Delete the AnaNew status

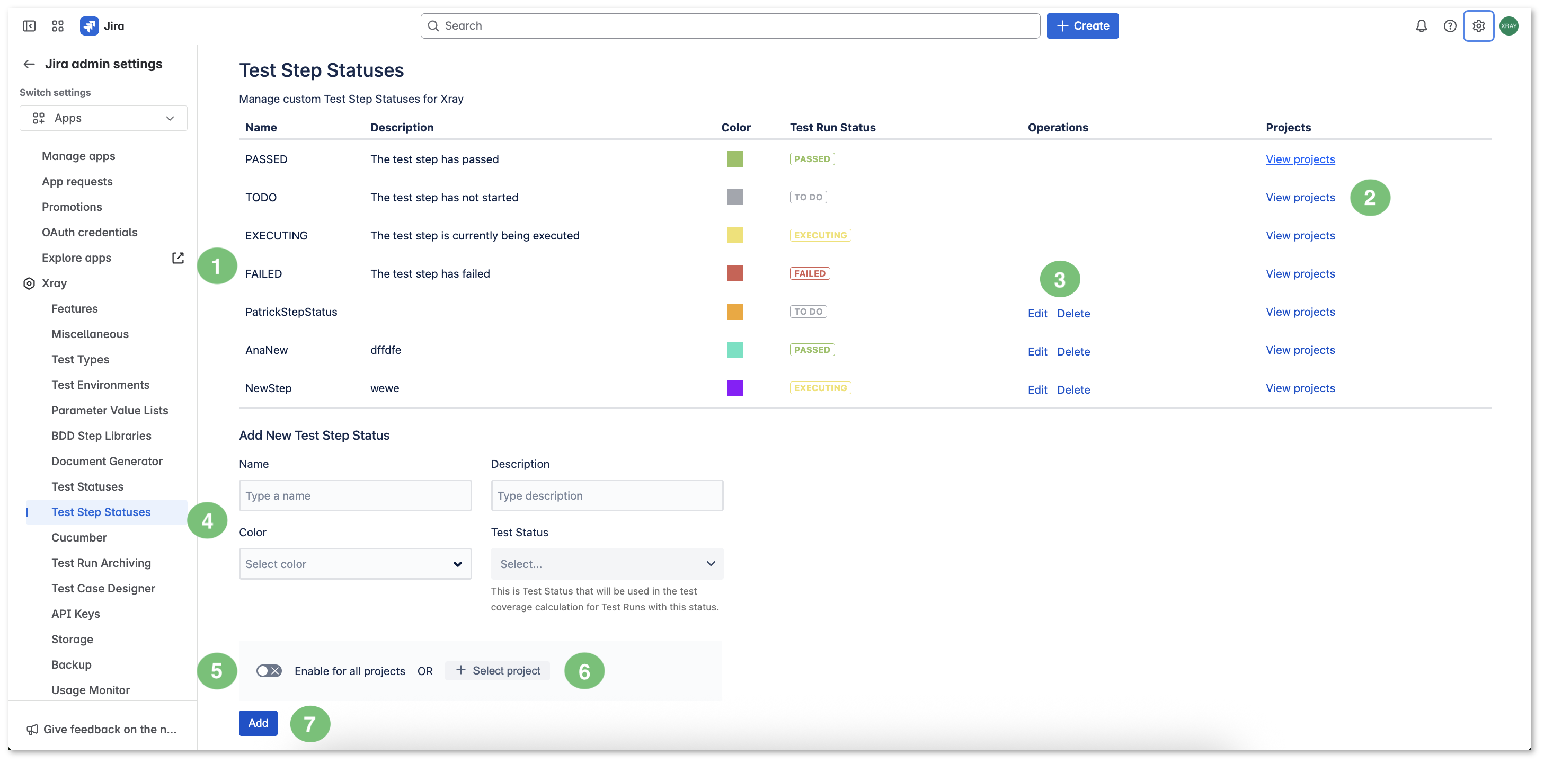tap(1073, 352)
